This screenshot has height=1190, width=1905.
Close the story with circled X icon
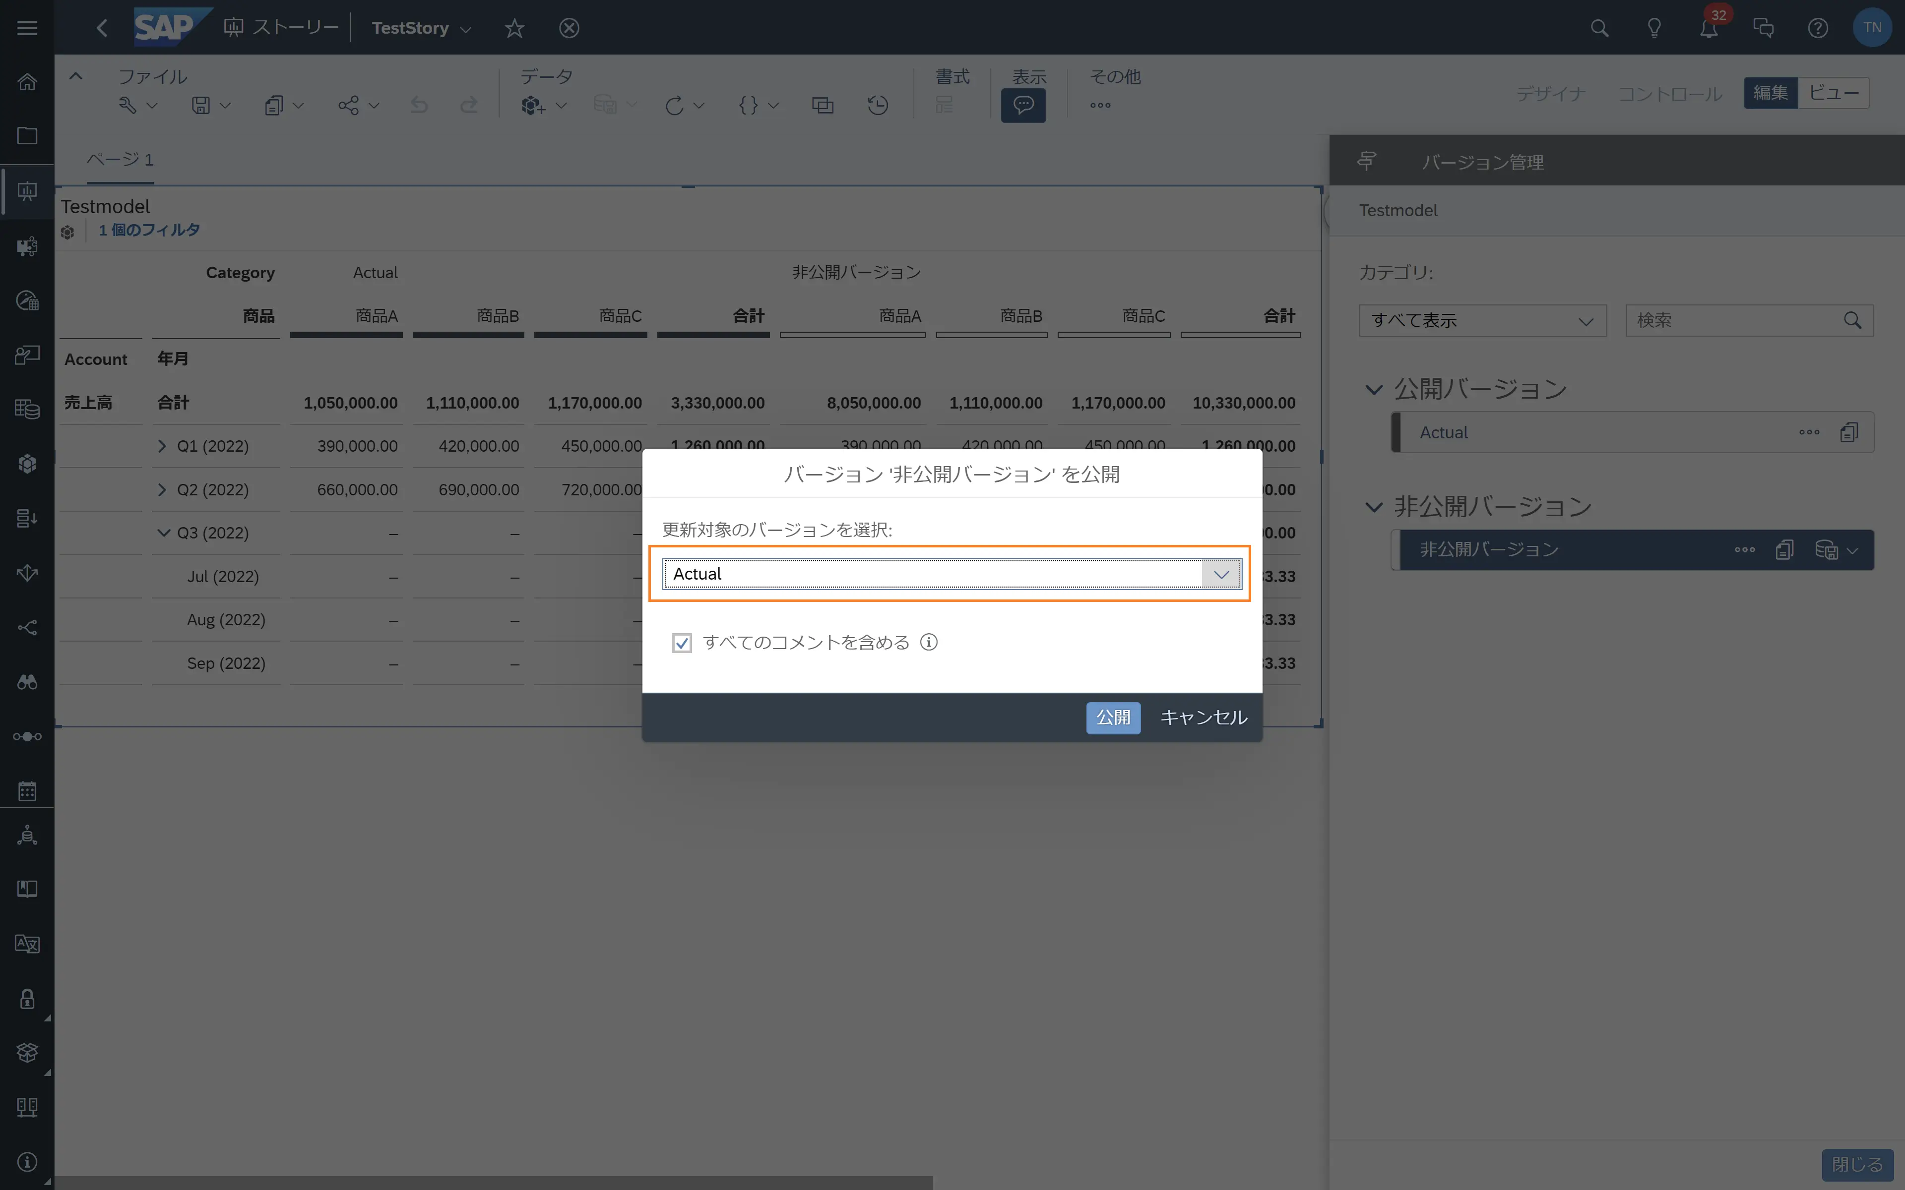click(569, 28)
